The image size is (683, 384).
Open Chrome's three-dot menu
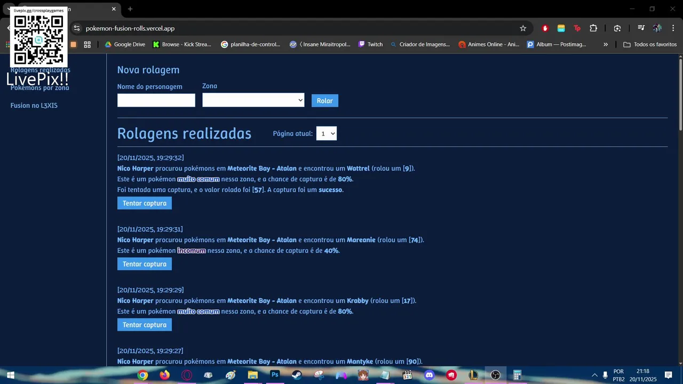click(673, 28)
